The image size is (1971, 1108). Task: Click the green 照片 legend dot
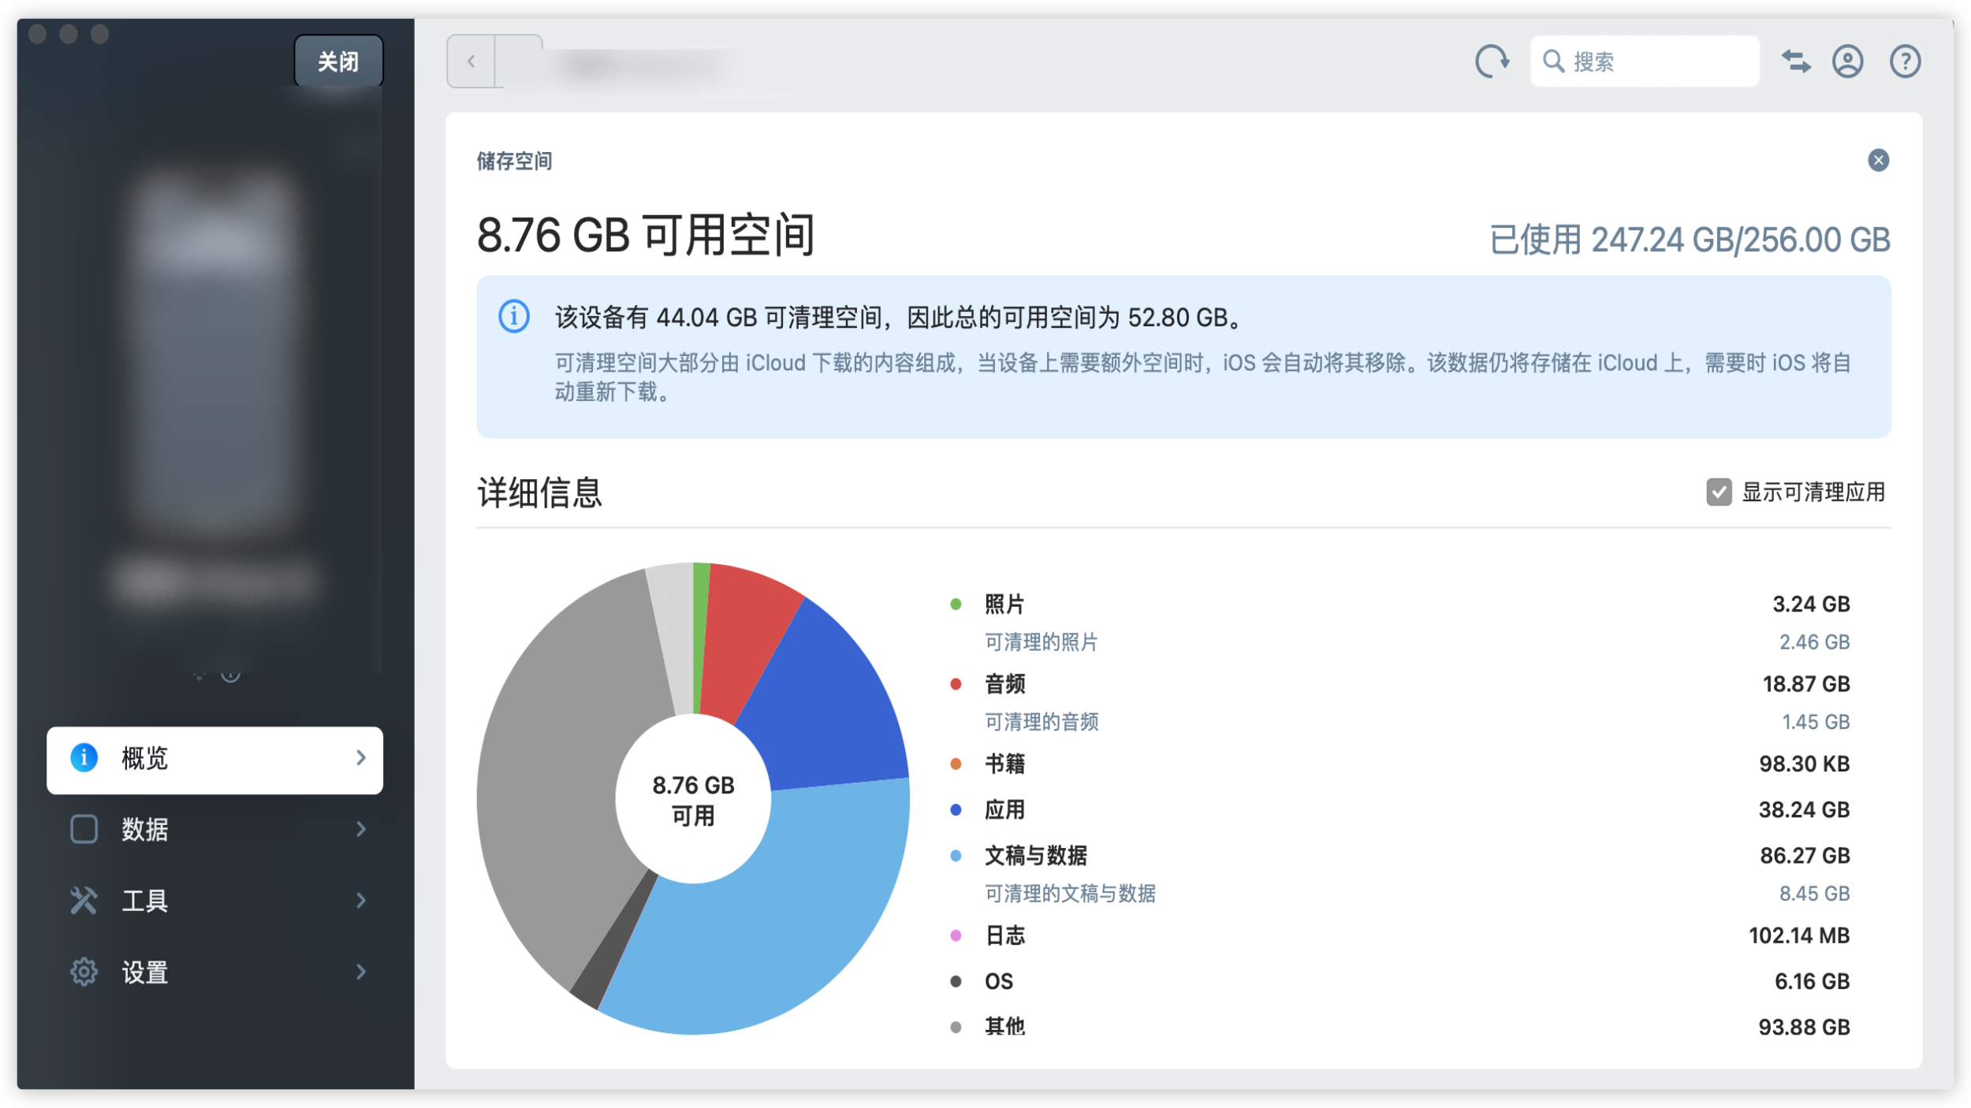[956, 604]
